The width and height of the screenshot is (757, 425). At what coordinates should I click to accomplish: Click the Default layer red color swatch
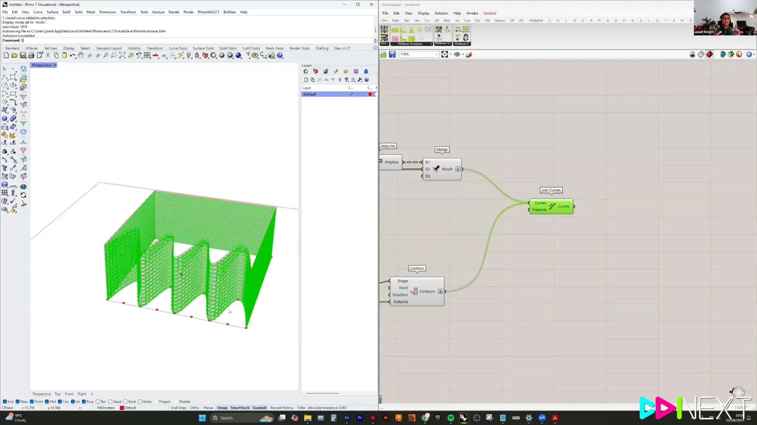tap(370, 94)
